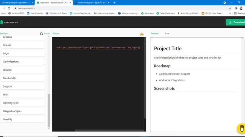
Task: Switch to the book-store-java GitHub tab
Action: [92, 3]
